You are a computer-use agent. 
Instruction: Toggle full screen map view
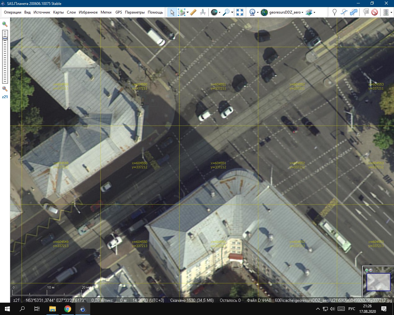click(x=239, y=12)
